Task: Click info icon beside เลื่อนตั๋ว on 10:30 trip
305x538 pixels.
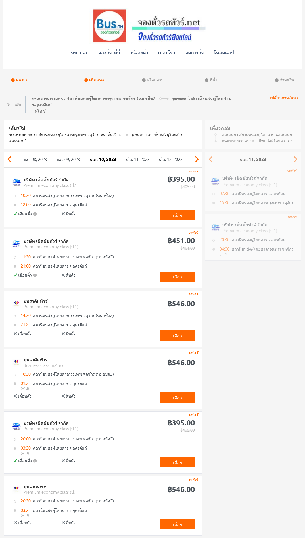Action: [35, 214]
